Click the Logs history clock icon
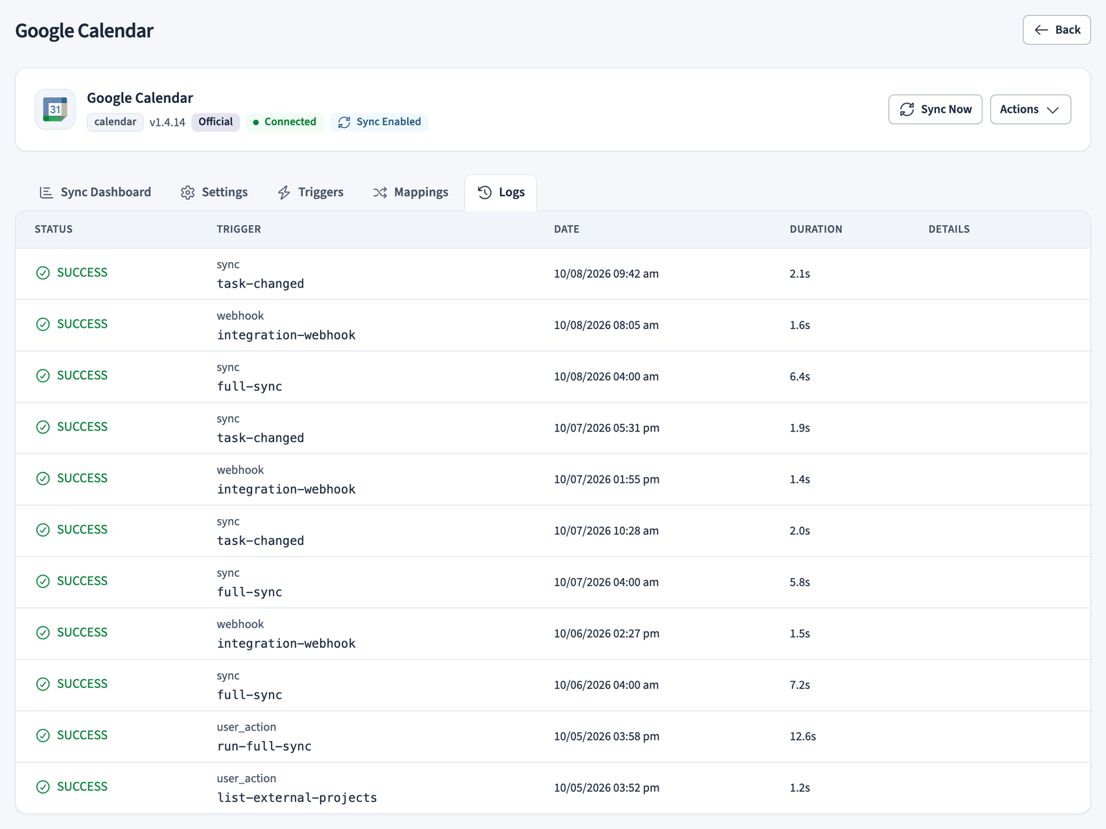Image resolution: width=1106 pixels, height=829 pixels. pyautogui.click(x=485, y=192)
